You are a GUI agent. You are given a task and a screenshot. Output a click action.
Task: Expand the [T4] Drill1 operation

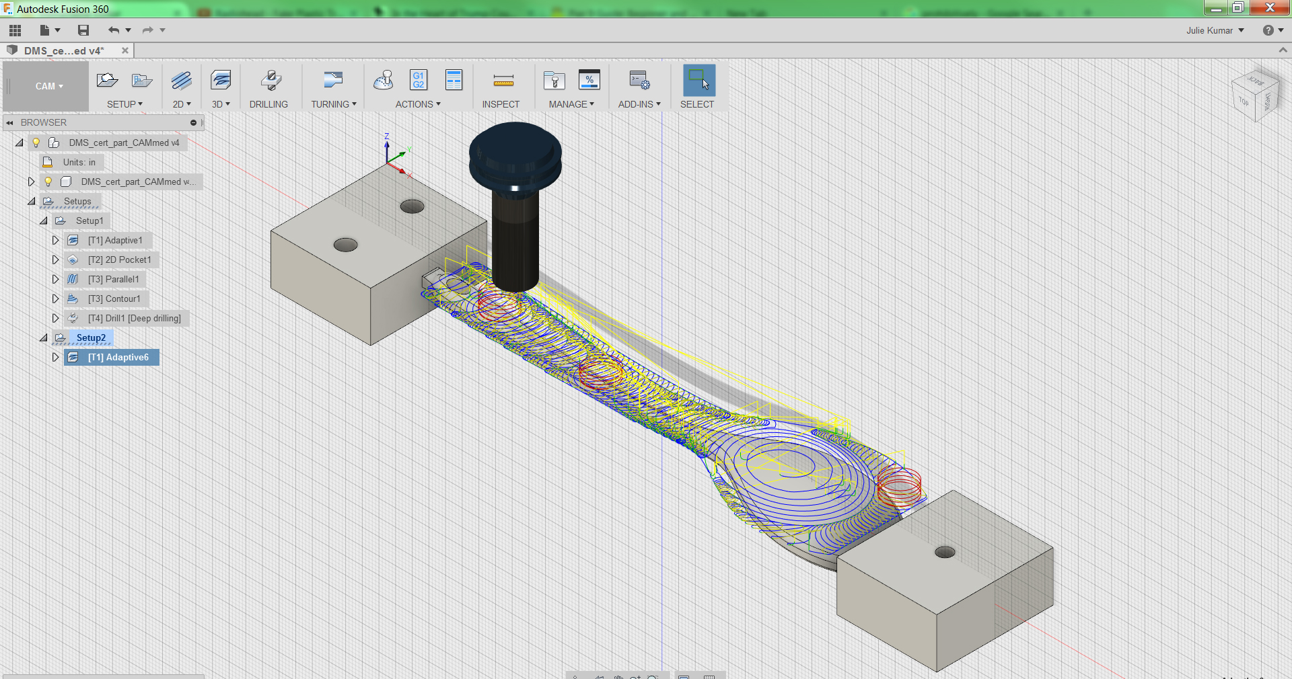[56, 318]
